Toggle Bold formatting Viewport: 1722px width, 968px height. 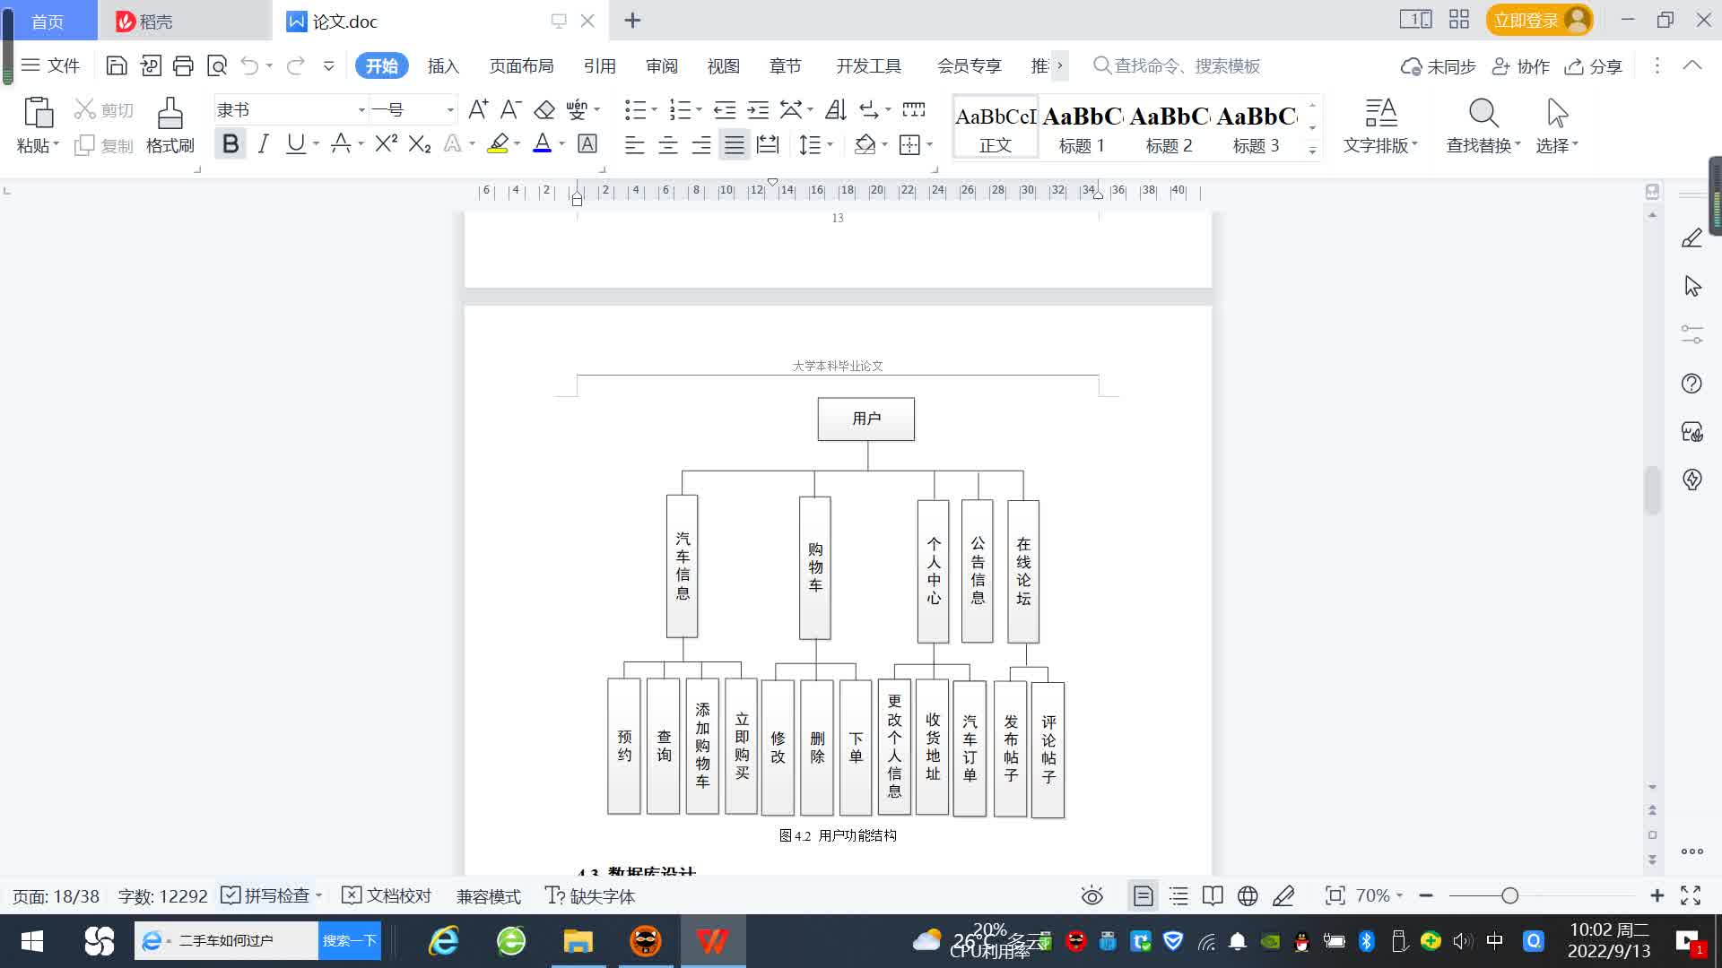coord(230,143)
